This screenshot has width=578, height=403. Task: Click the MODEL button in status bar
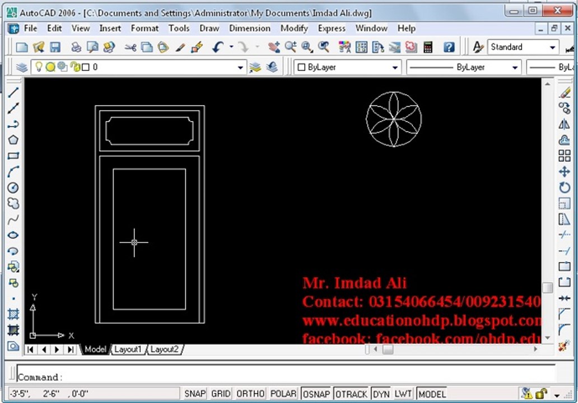pos(432,394)
